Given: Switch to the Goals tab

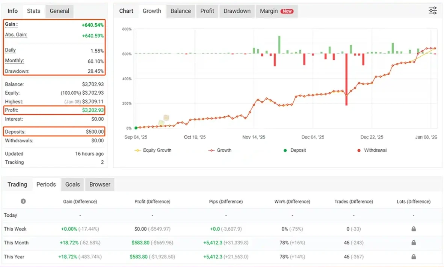Looking at the screenshot, I should tap(72, 184).
